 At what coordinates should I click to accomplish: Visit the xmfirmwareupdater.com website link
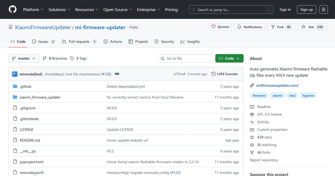(277, 85)
